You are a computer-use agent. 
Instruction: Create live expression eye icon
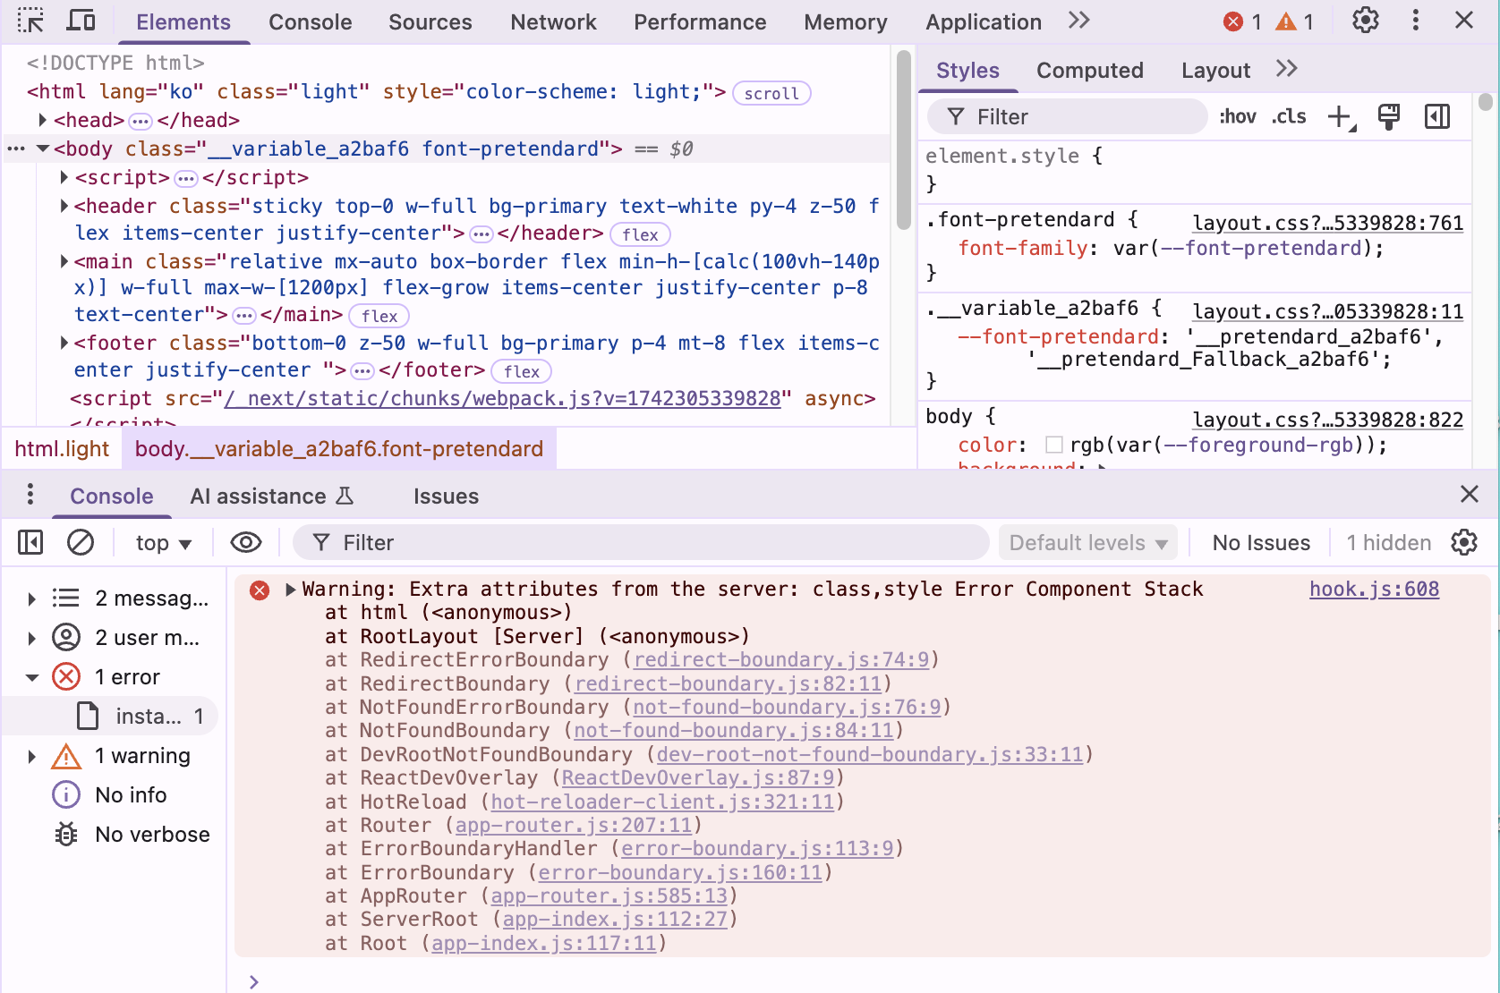coord(246,543)
